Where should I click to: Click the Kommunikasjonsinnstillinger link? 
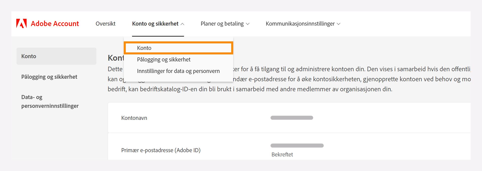coord(300,24)
